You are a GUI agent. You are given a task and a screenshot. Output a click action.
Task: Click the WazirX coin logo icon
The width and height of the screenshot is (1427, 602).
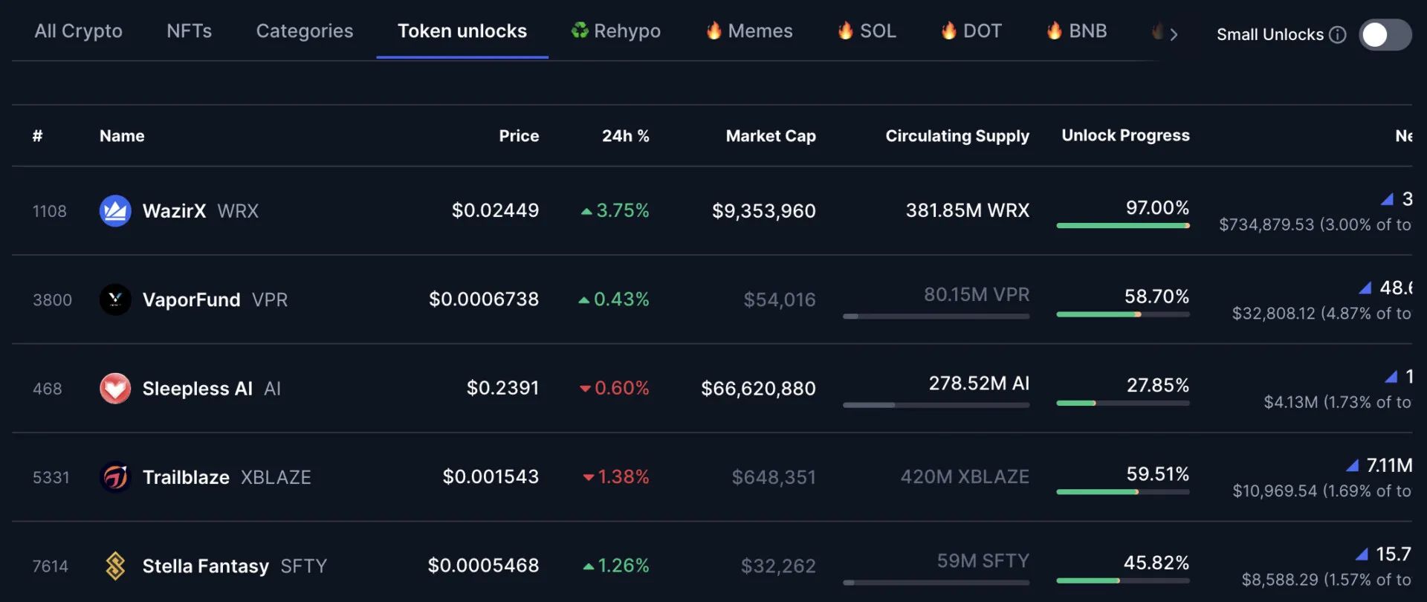[115, 211]
